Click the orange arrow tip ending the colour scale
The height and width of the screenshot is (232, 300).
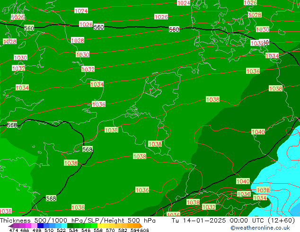(x=141, y=226)
